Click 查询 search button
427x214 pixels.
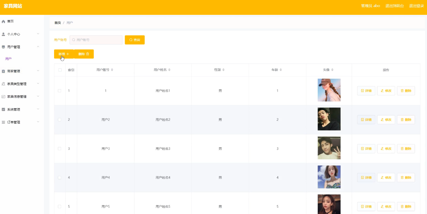pyautogui.click(x=135, y=40)
